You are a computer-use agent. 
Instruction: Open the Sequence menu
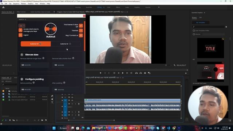16,4
